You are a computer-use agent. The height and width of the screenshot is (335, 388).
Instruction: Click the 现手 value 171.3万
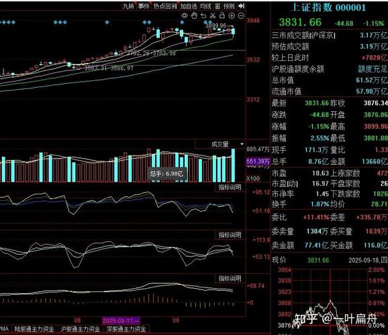coord(316,149)
